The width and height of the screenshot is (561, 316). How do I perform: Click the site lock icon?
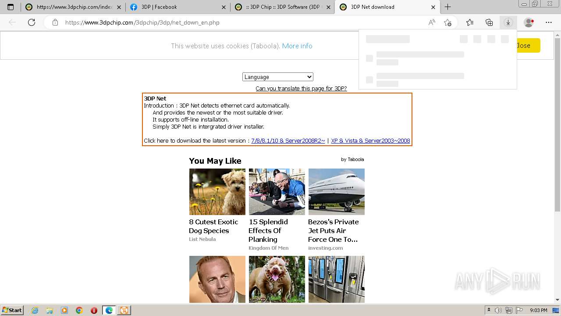pos(55,22)
